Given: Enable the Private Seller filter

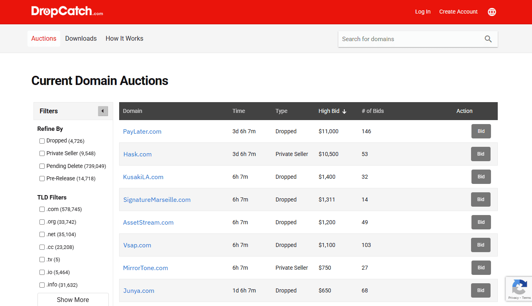Looking at the screenshot, I should [x=42, y=154].
